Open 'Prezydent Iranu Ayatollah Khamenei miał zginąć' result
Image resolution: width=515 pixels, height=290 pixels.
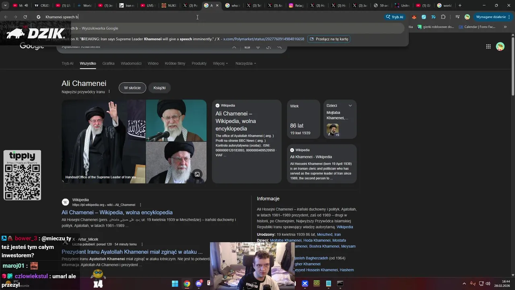(x=132, y=252)
